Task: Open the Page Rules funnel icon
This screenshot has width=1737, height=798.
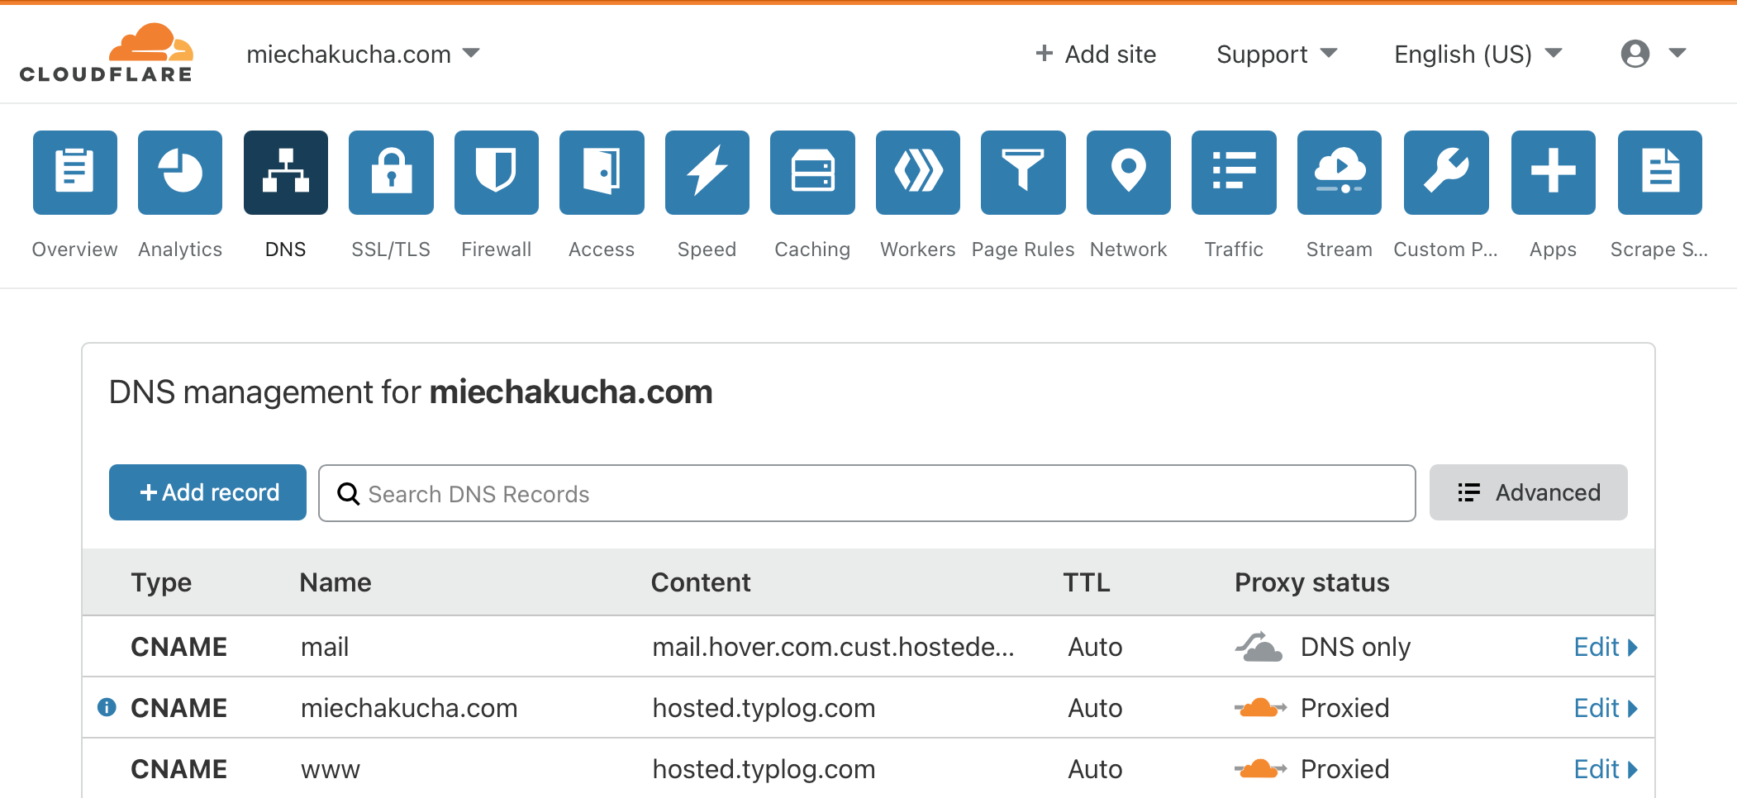Action: click(x=1023, y=173)
